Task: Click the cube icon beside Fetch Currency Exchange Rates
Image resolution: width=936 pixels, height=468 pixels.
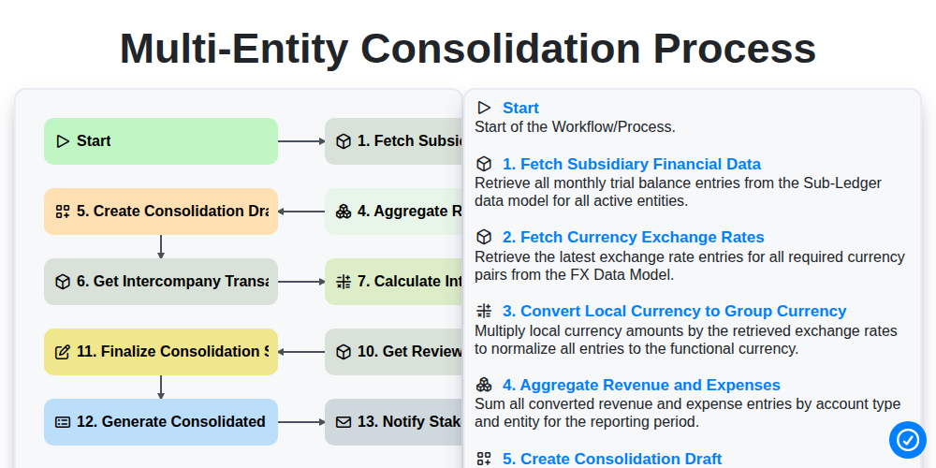Action: tap(484, 238)
